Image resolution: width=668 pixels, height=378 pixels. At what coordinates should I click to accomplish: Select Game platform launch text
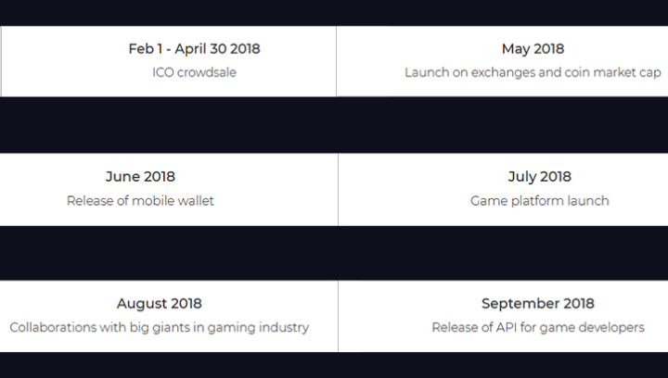(540, 201)
